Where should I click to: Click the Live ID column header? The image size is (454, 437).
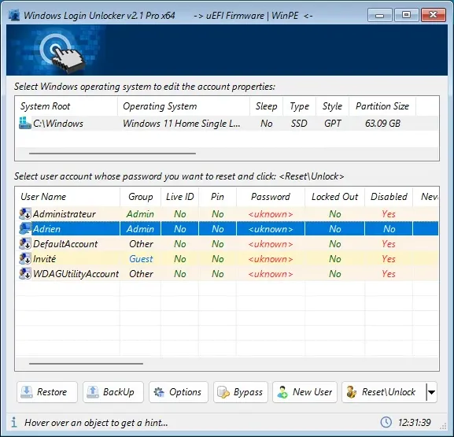tap(180, 197)
